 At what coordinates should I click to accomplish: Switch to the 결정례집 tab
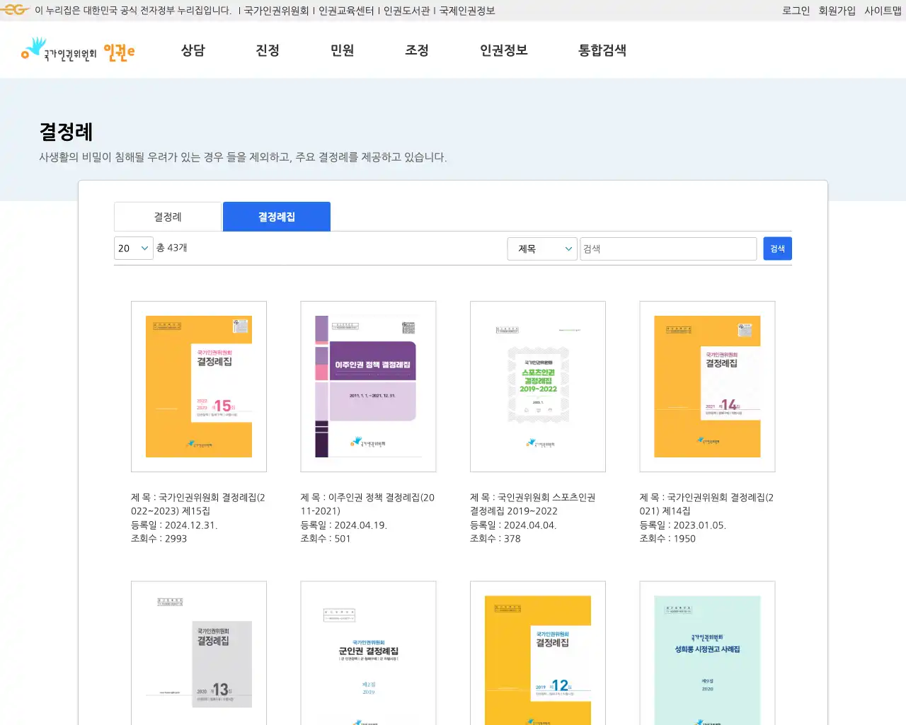(276, 217)
